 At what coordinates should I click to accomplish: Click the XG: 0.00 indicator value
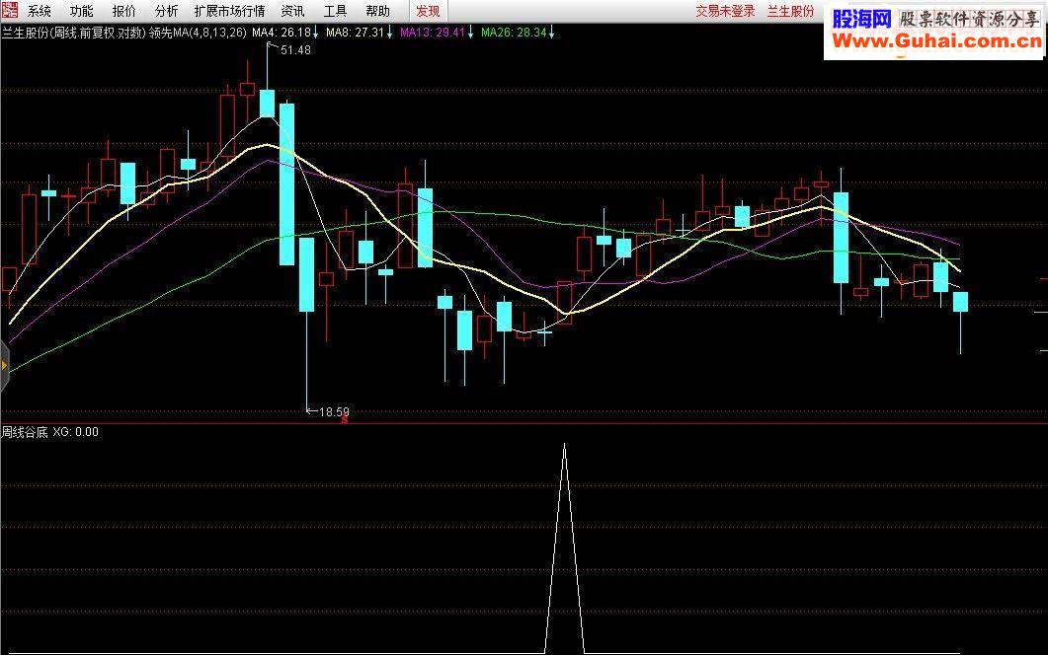[75, 432]
